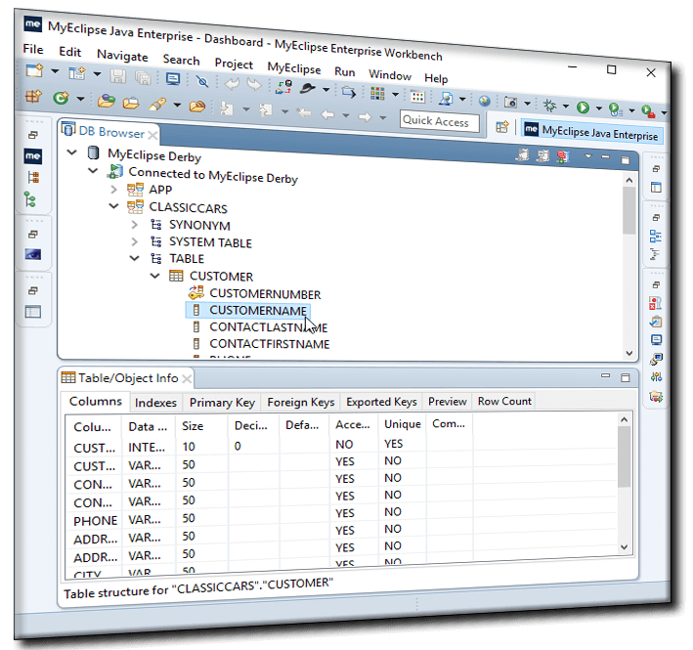Click the columns table vertical scrollbar thumb

pyautogui.click(x=624, y=456)
